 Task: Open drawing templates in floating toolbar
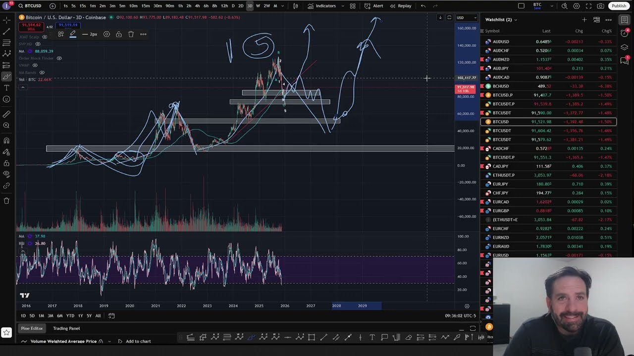point(60,34)
